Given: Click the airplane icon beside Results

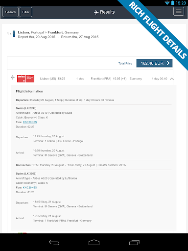Looking at the screenshot, I should click(96, 12).
